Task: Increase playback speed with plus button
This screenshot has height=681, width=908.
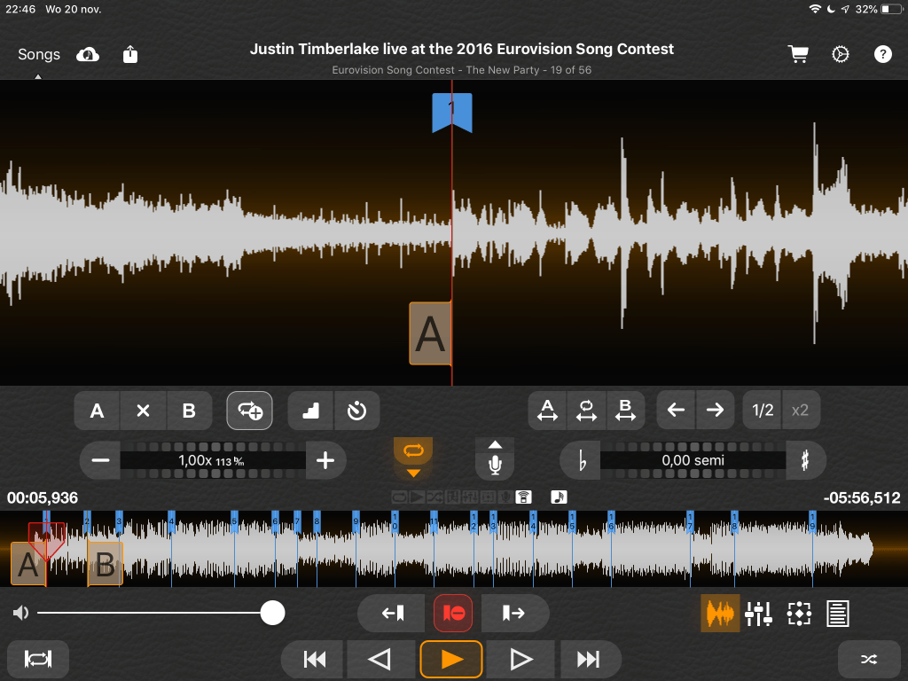Action: (325, 460)
